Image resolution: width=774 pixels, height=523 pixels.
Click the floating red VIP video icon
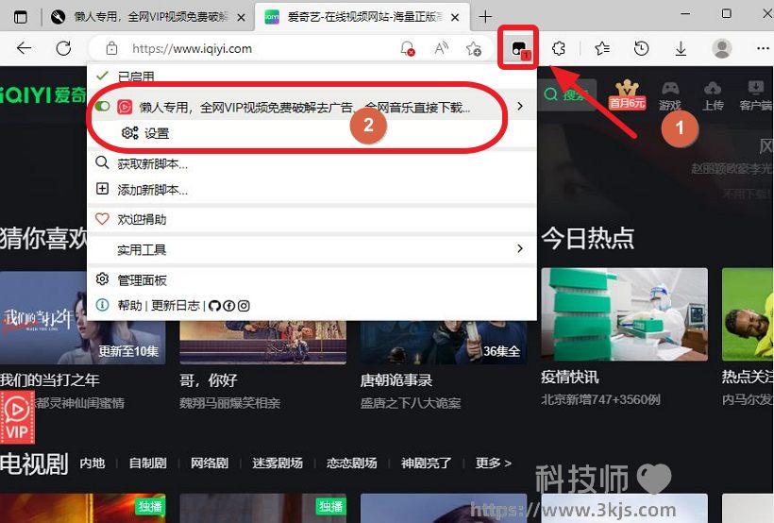point(17,417)
